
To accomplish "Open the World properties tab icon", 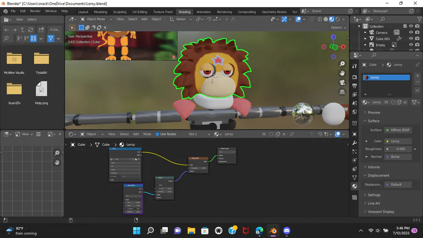I will 354,112.
